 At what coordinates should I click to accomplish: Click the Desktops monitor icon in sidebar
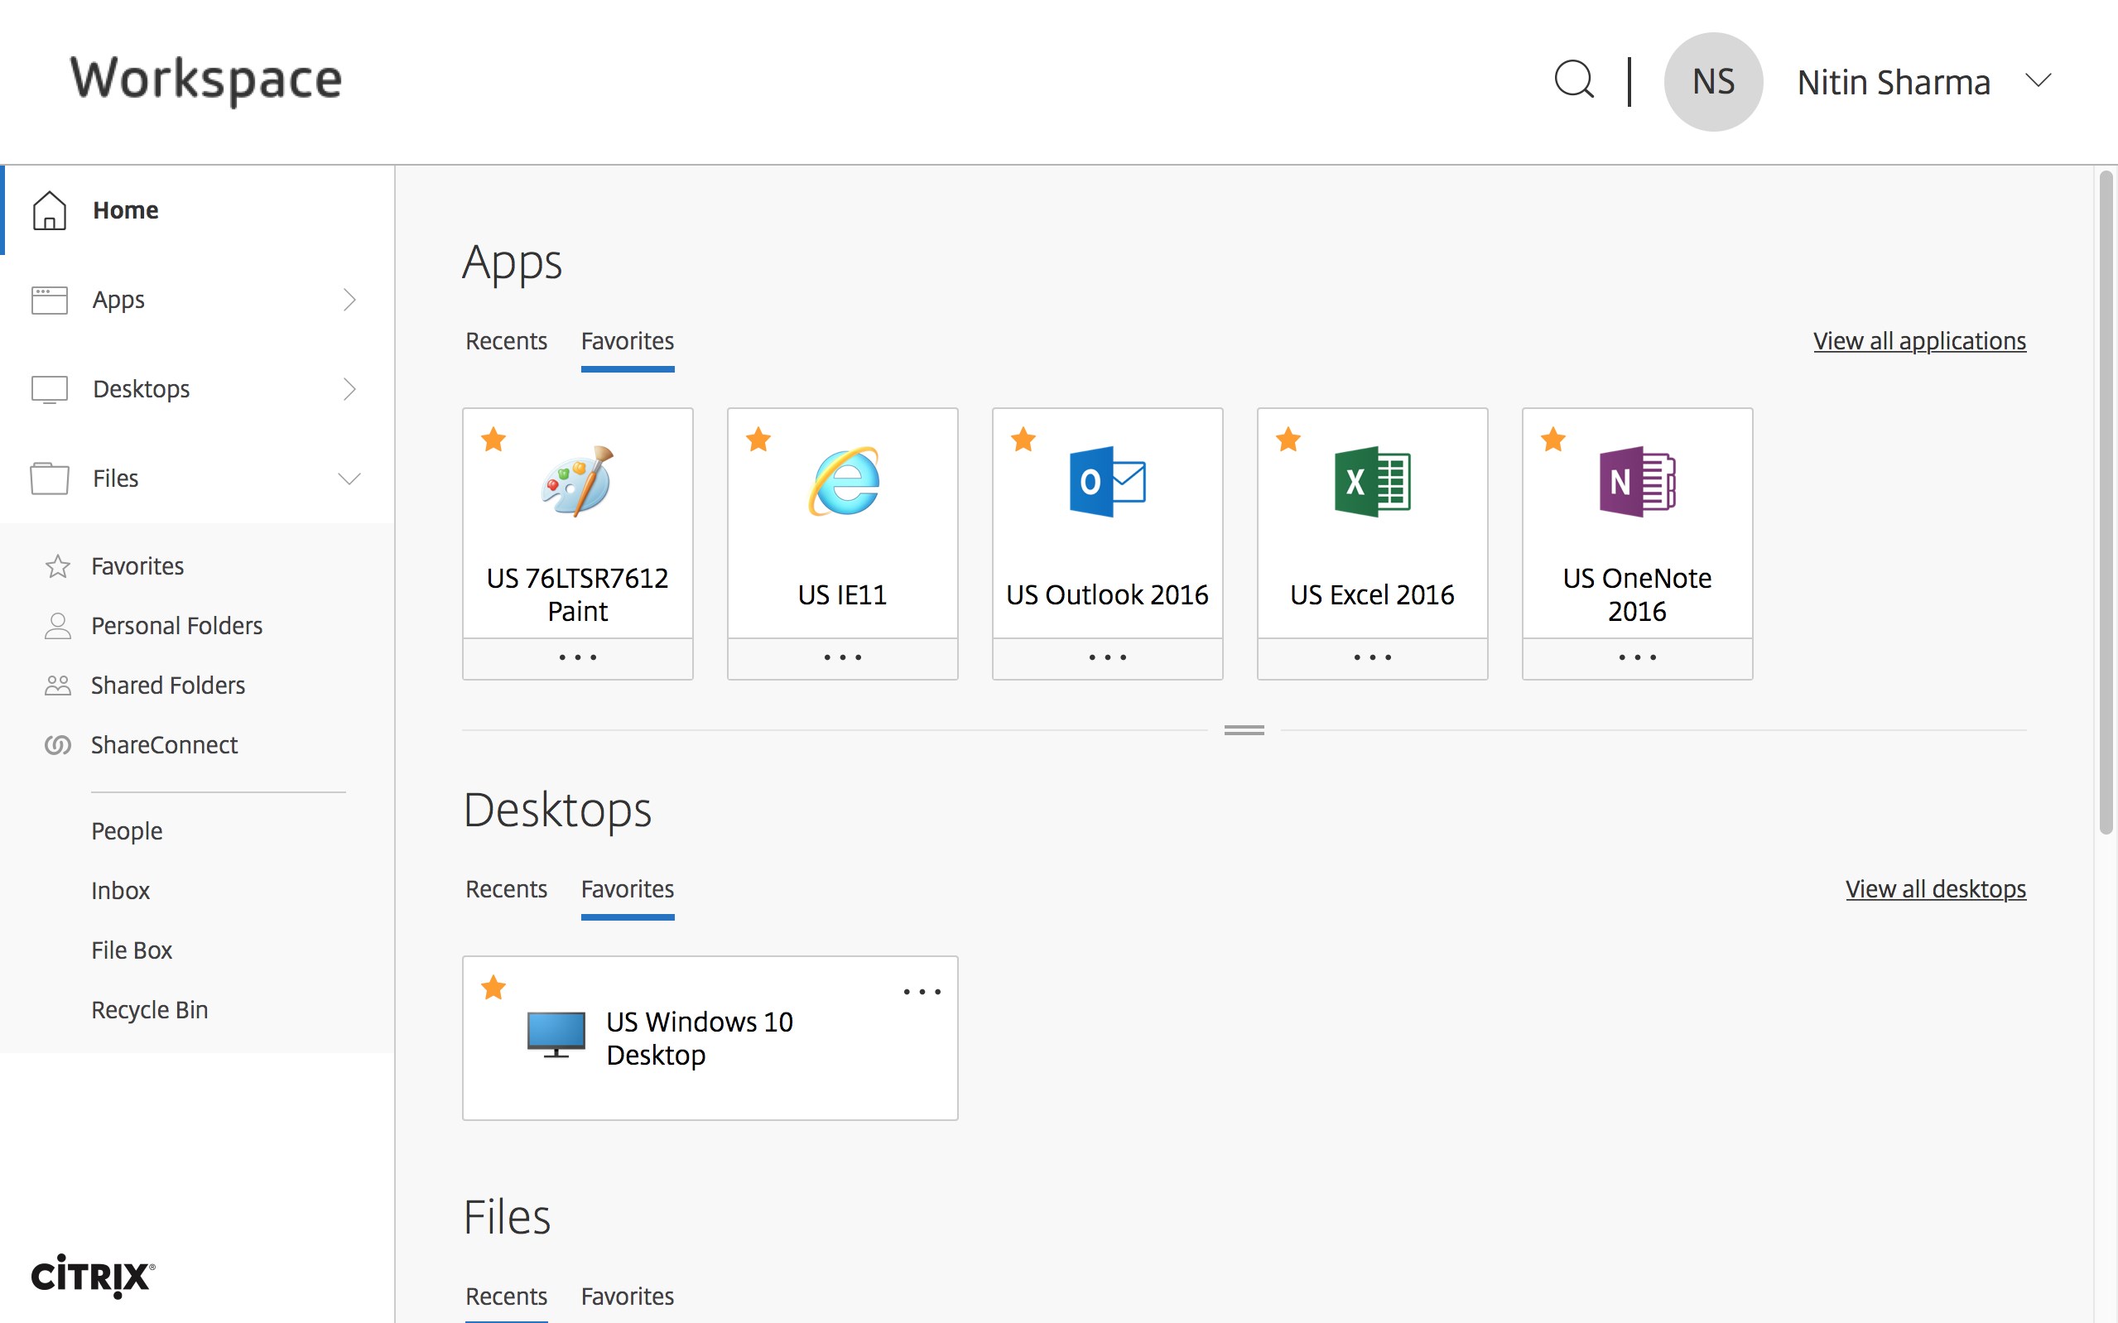[x=49, y=389]
